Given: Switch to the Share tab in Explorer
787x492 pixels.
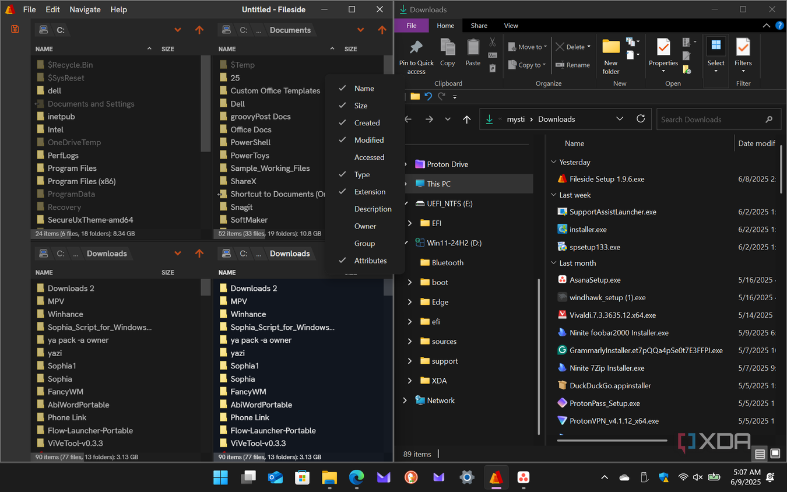Looking at the screenshot, I should point(479,26).
